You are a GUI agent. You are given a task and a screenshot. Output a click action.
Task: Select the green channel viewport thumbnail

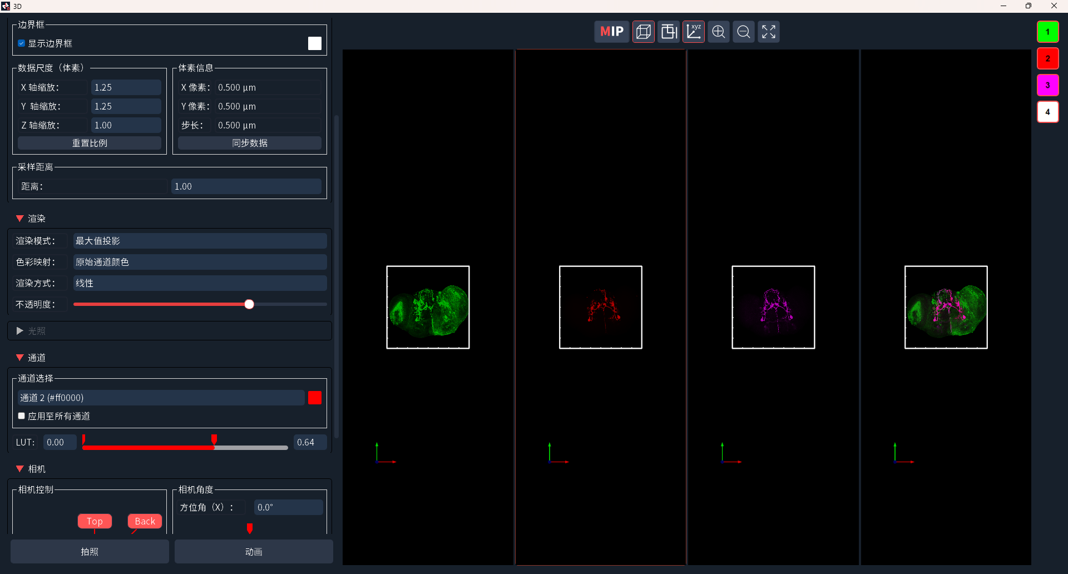coord(428,307)
